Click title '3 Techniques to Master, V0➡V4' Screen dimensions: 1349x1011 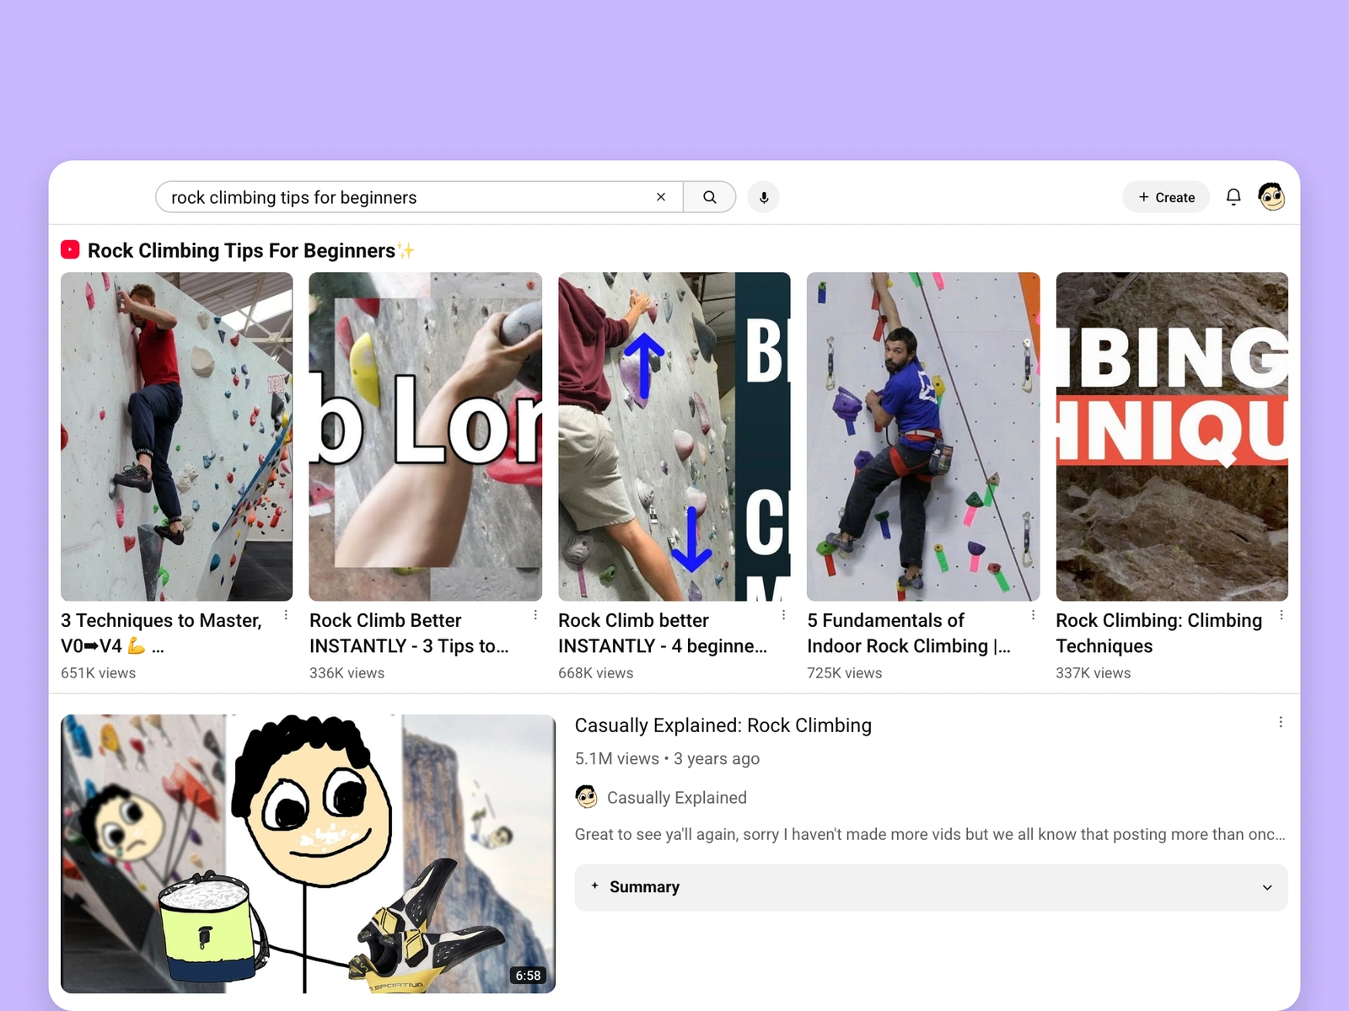161,634
